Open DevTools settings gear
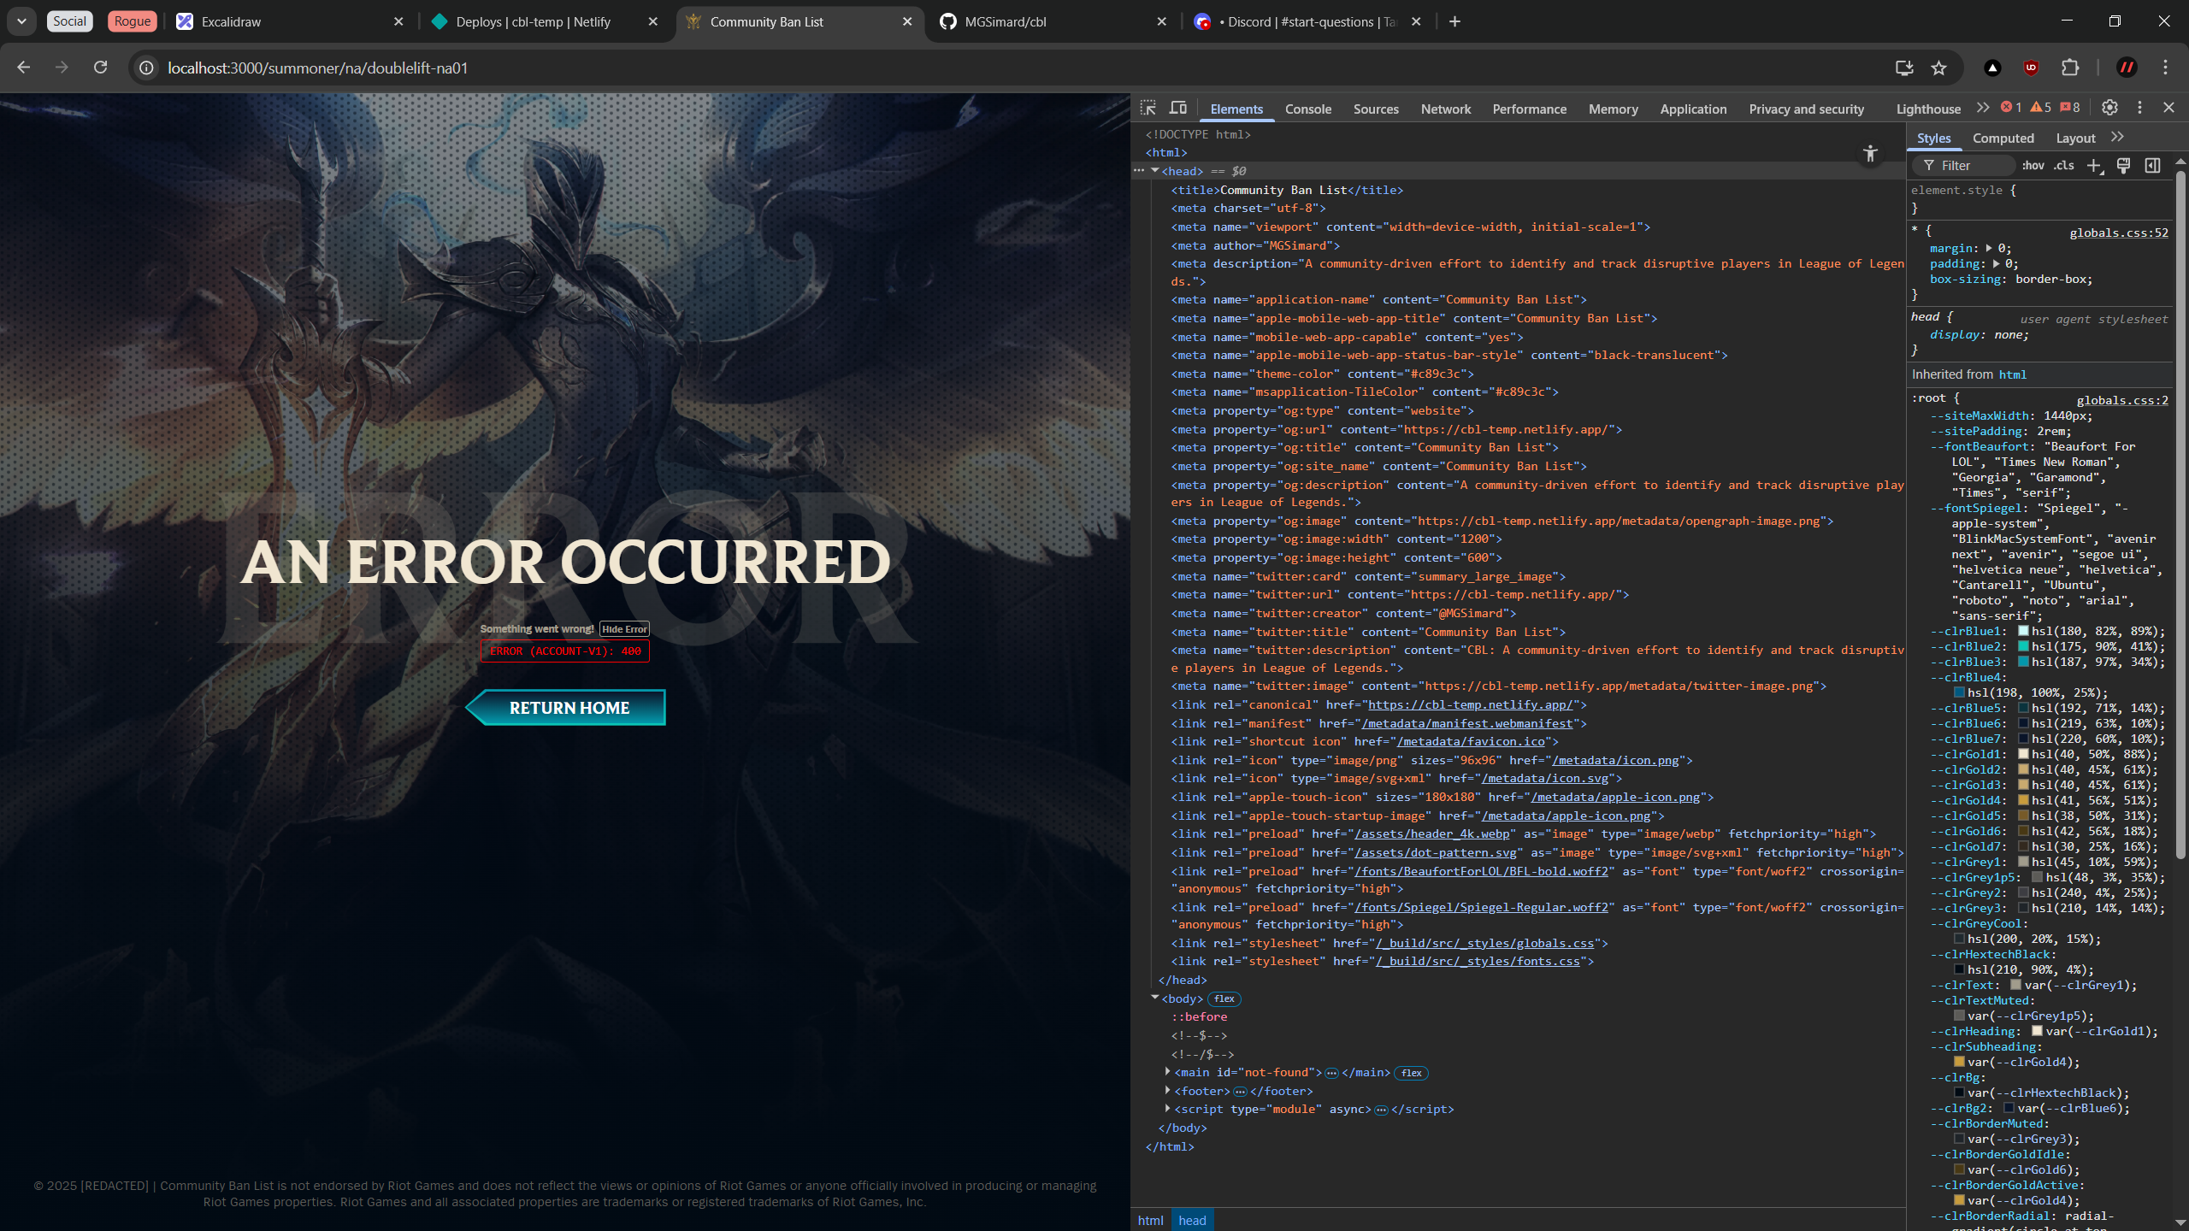Viewport: 2189px width, 1231px height. 2109,108
